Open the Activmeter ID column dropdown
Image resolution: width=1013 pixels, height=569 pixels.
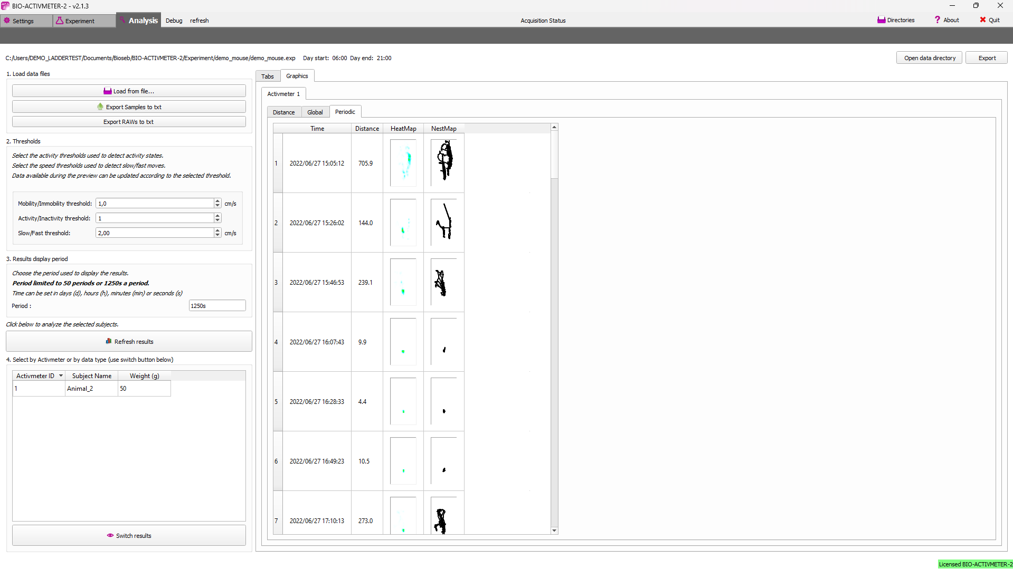[61, 375]
